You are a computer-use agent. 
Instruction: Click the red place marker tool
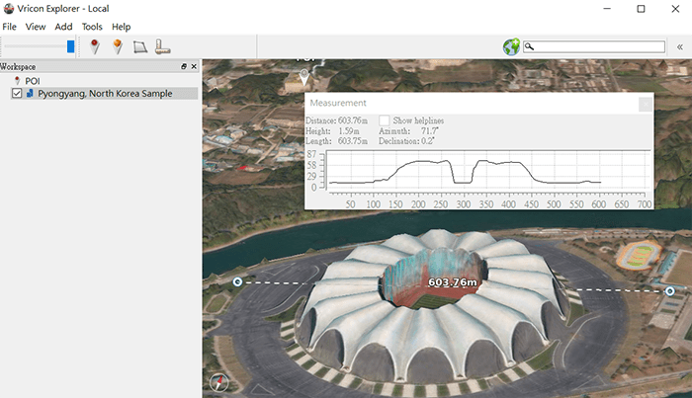[95, 46]
